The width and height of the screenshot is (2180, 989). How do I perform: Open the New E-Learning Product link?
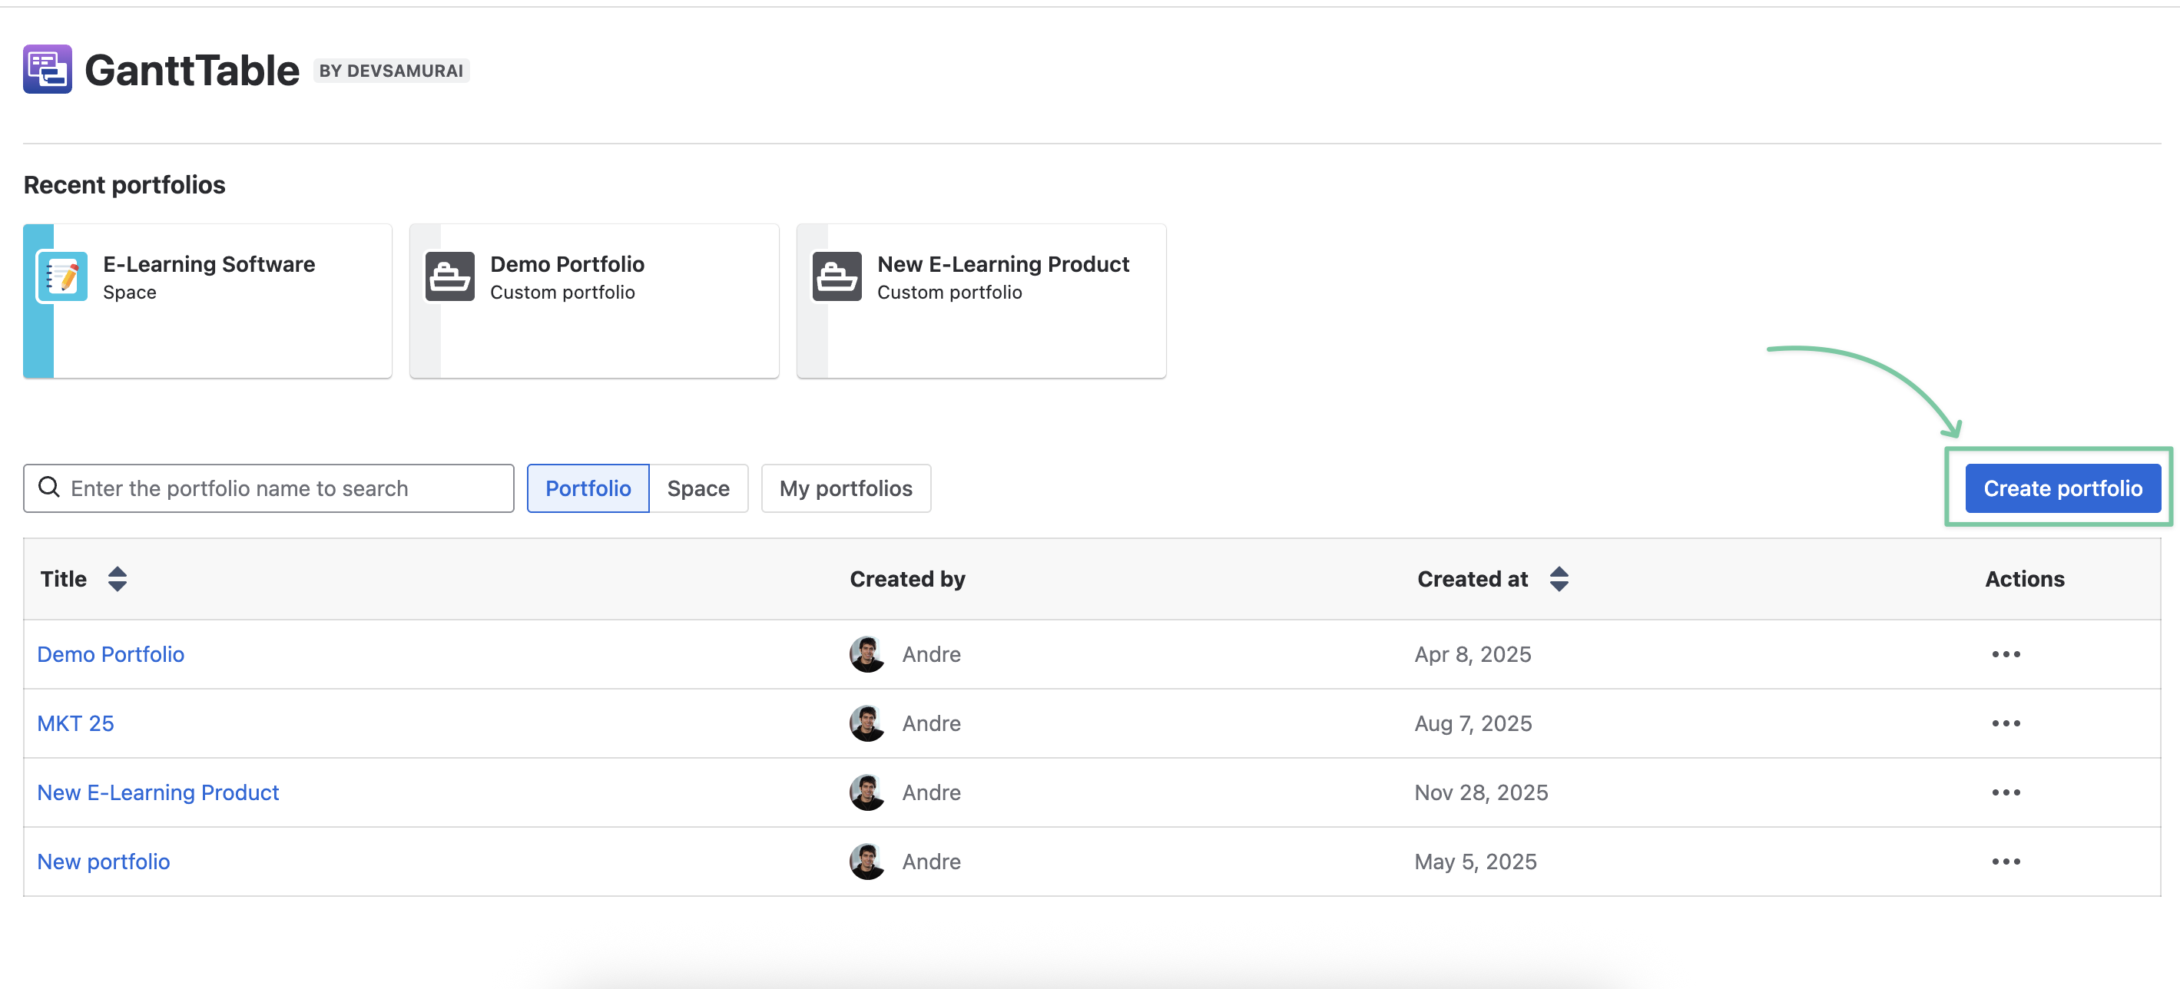pyautogui.click(x=158, y=792)
